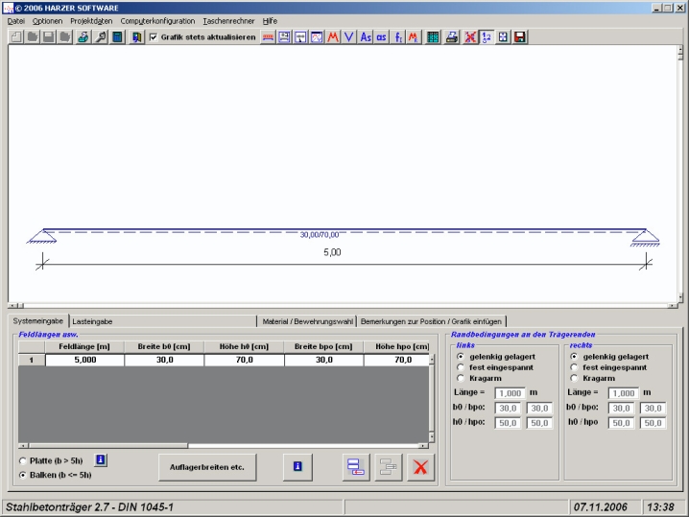This screenshot has width=689, height=517.
Task: Click the add field row icon
Action: coord(355,467)
